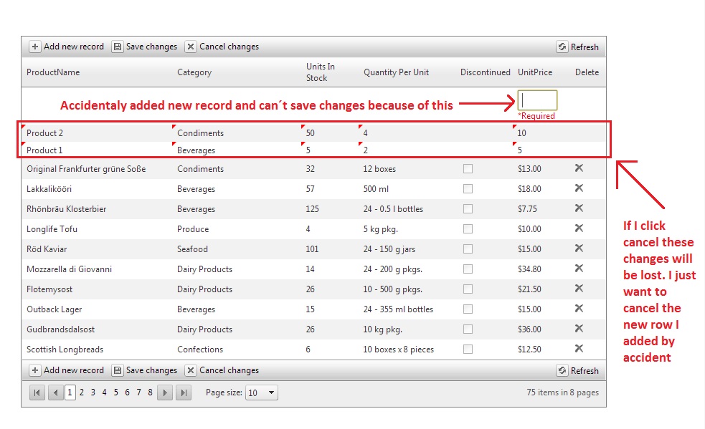Delete the Outback Lager row
705x429 pixels.
pos(579,309)
